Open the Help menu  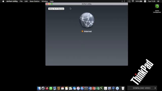[52, 1]
